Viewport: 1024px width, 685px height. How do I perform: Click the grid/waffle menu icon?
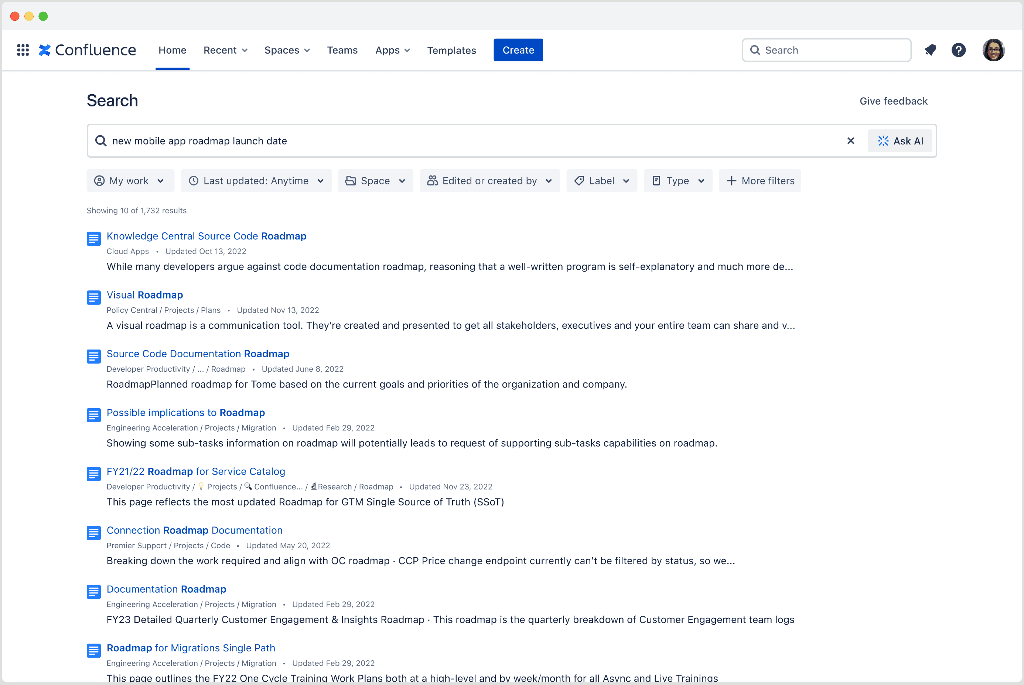point(21,50)
